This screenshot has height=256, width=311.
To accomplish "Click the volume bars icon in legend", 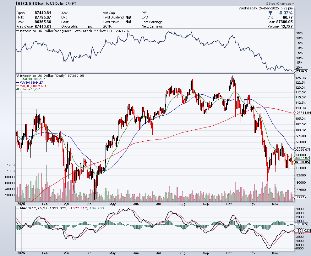I will [x=18, y=89].
